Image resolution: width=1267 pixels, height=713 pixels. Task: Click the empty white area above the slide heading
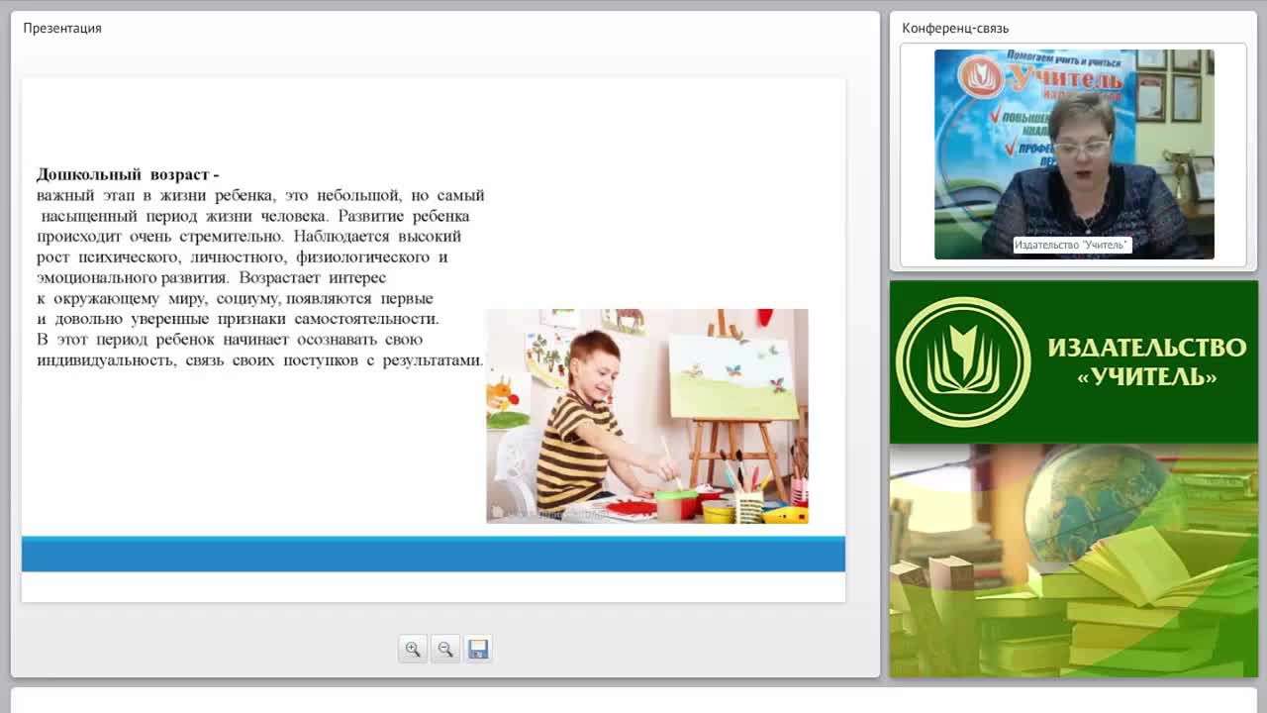[434, 119]
